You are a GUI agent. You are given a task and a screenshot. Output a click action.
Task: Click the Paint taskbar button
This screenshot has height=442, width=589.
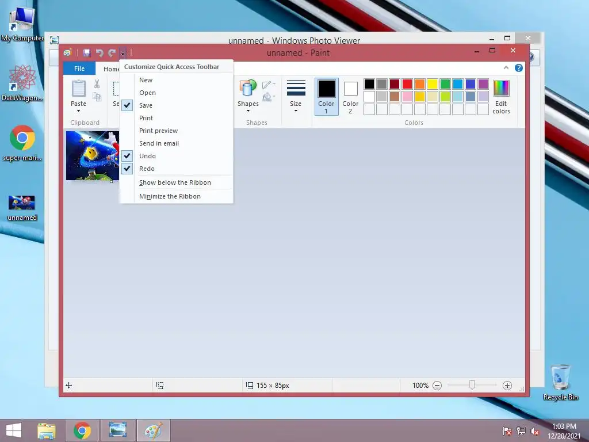coord(153,430)
